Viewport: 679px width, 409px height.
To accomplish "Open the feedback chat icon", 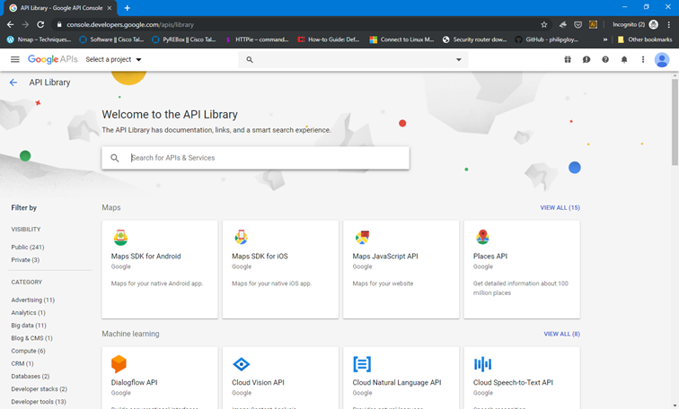I will tap(586, 60).
